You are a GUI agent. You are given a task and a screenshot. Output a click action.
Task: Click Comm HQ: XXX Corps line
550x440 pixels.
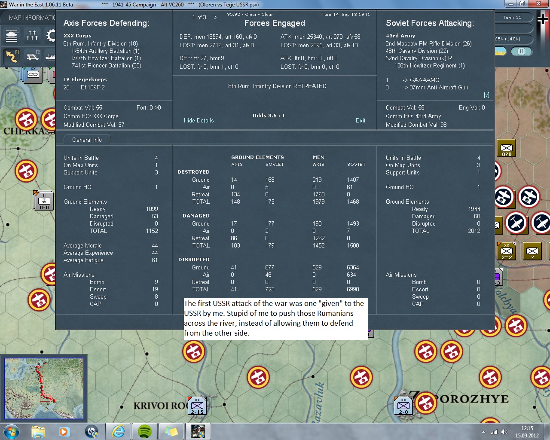(91, 116)
